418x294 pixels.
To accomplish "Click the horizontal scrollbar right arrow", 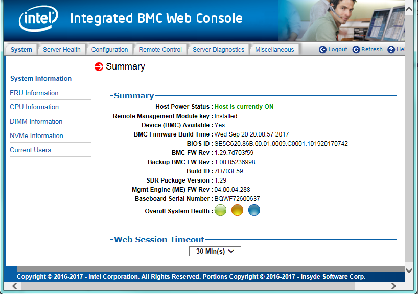I will [x=393, y=286].
